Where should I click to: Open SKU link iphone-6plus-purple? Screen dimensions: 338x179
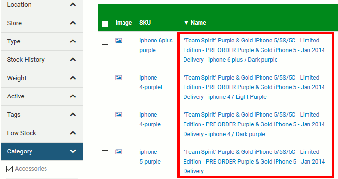click(157, 45)
